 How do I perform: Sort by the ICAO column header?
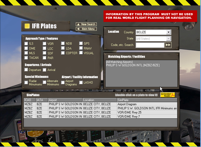pyautogui.click(x=29, y=100)
